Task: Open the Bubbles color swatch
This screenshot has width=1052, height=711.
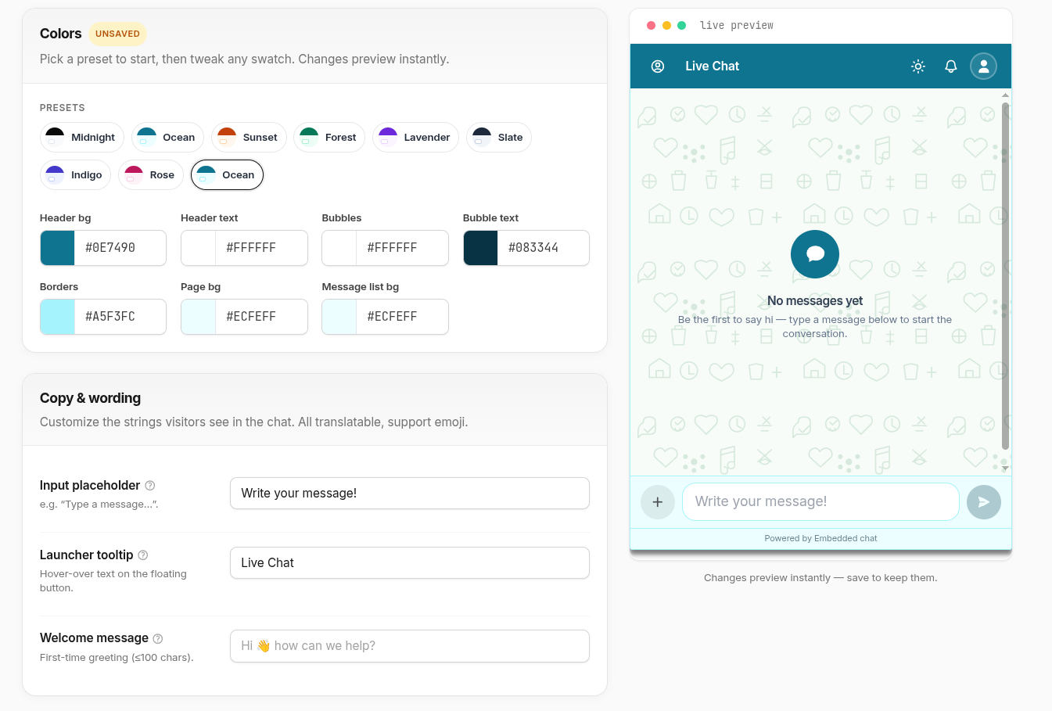Action: tap(339, 248)
